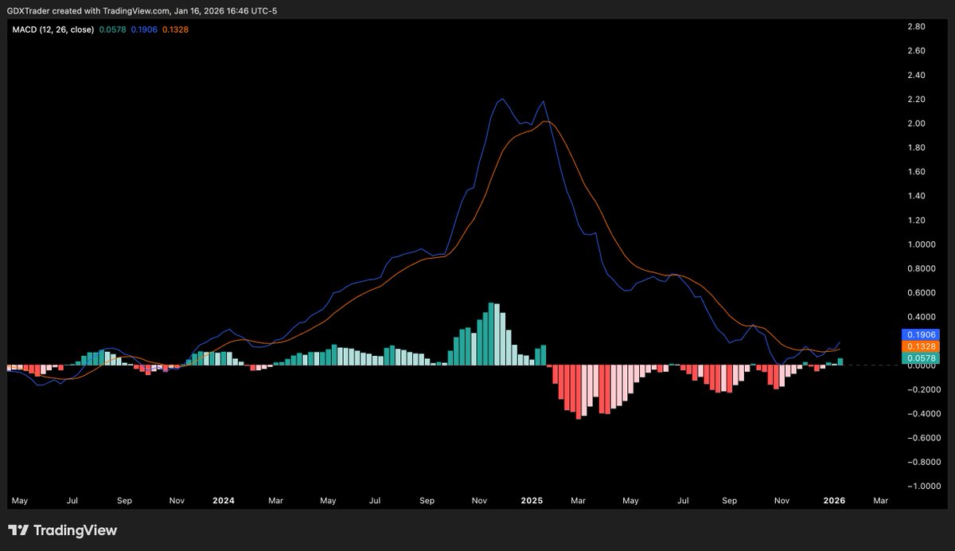
Task: Click the blue MACD line's highest peak
Action: [502, 99]
